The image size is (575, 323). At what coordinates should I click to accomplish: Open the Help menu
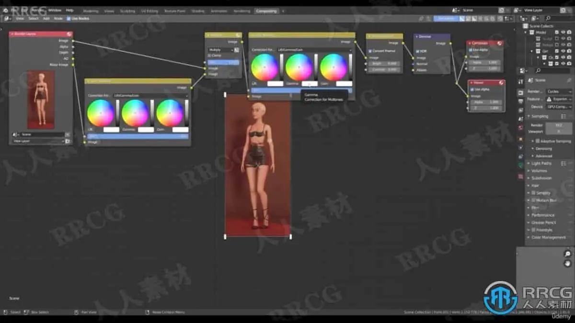click(x=69, y=10)
